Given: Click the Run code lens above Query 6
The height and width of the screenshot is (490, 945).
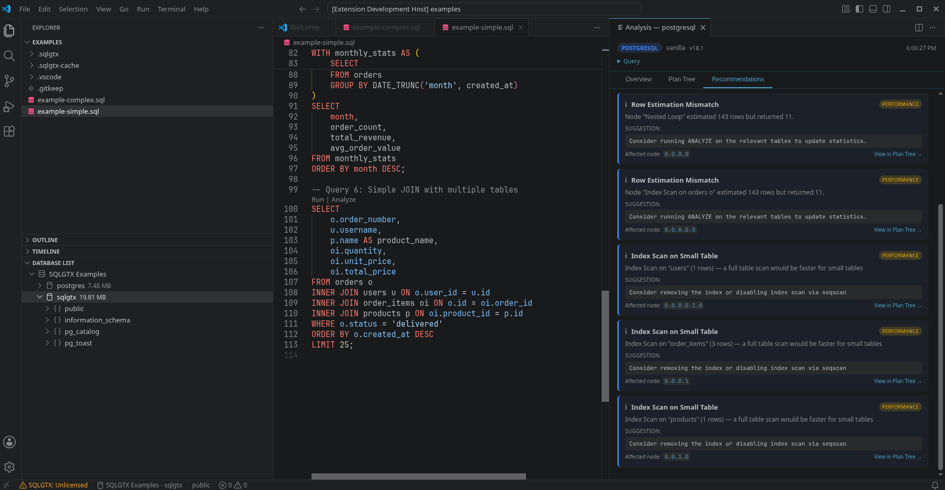Looking at the screenshot, I should (318, 200).
